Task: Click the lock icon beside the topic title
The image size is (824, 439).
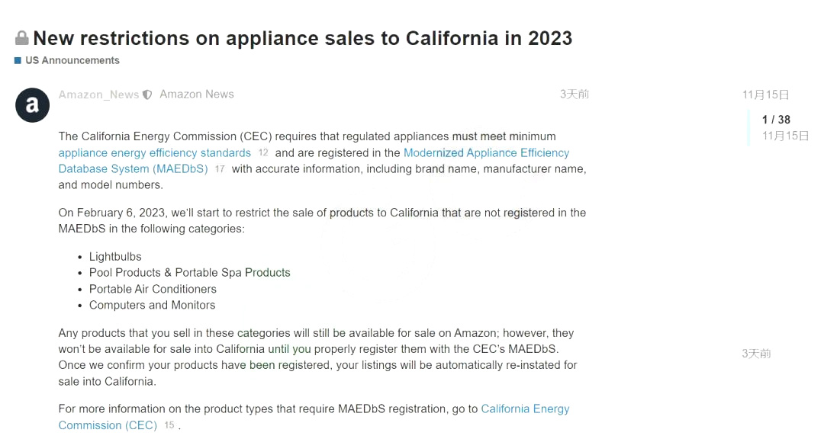Action: click(x=22, y=38)
